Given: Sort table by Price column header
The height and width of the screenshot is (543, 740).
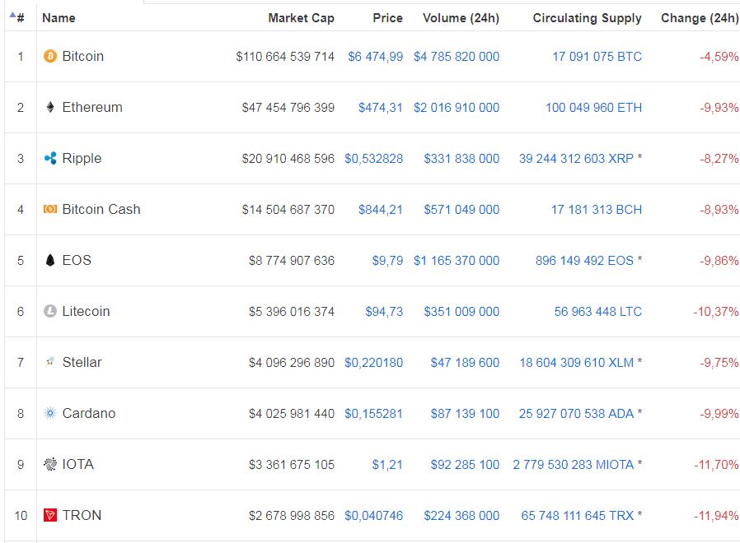Looking at the screenshot, I should [x=387, y=18].
